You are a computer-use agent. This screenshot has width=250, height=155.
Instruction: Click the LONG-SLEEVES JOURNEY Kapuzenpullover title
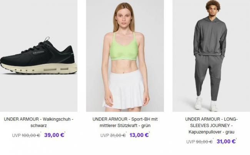(212, 125)
